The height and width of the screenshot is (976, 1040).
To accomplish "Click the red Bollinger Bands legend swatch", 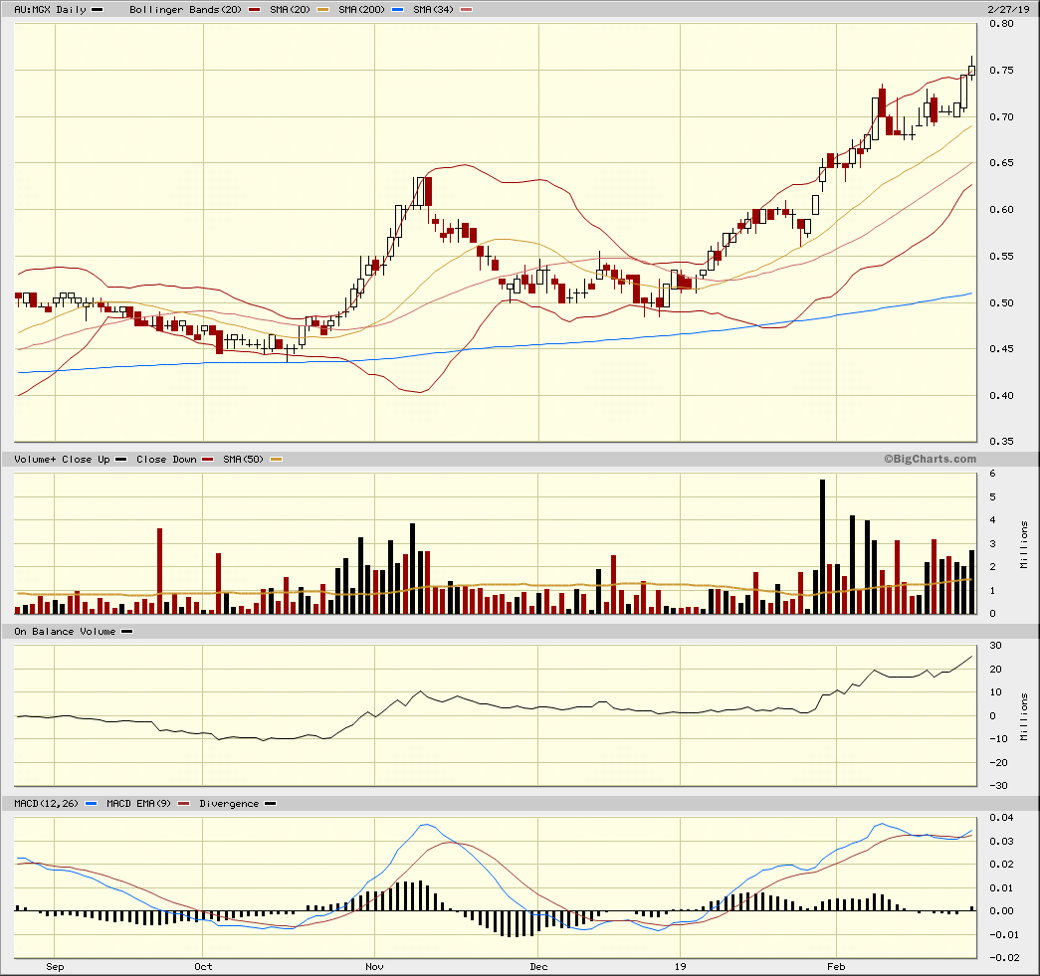I will (254, 9).
